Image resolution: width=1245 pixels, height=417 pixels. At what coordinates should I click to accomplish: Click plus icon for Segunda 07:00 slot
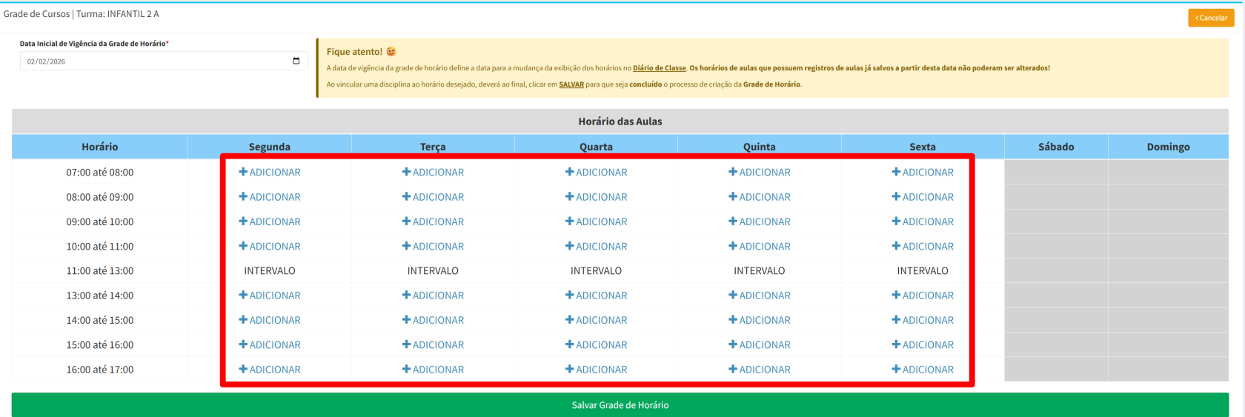tap(243, 172)
